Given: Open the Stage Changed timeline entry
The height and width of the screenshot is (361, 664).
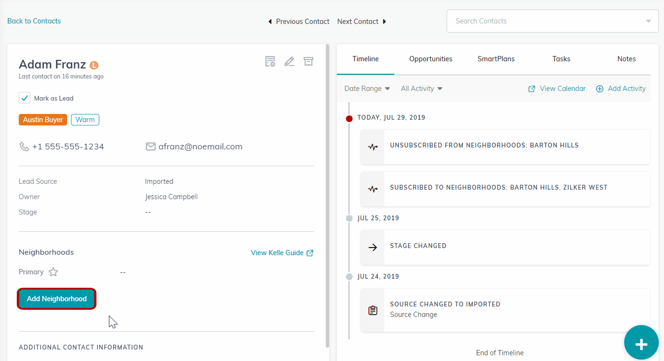Looking at the screenshot, I should [506, 248].
